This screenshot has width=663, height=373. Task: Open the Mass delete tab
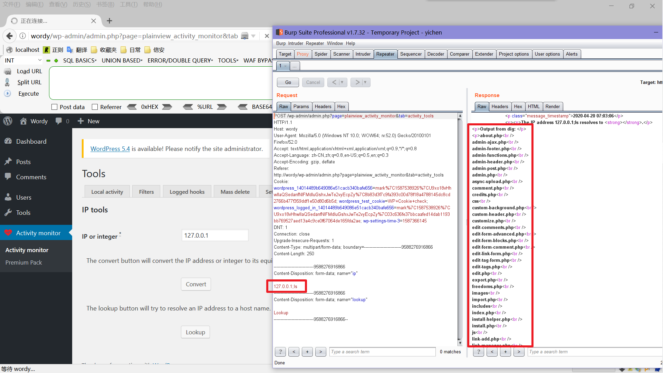(235, 192)
